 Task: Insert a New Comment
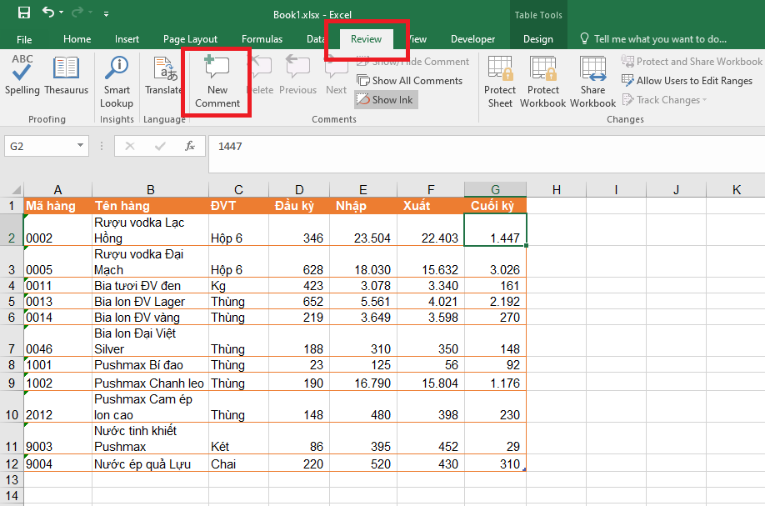tap(216, 79)
